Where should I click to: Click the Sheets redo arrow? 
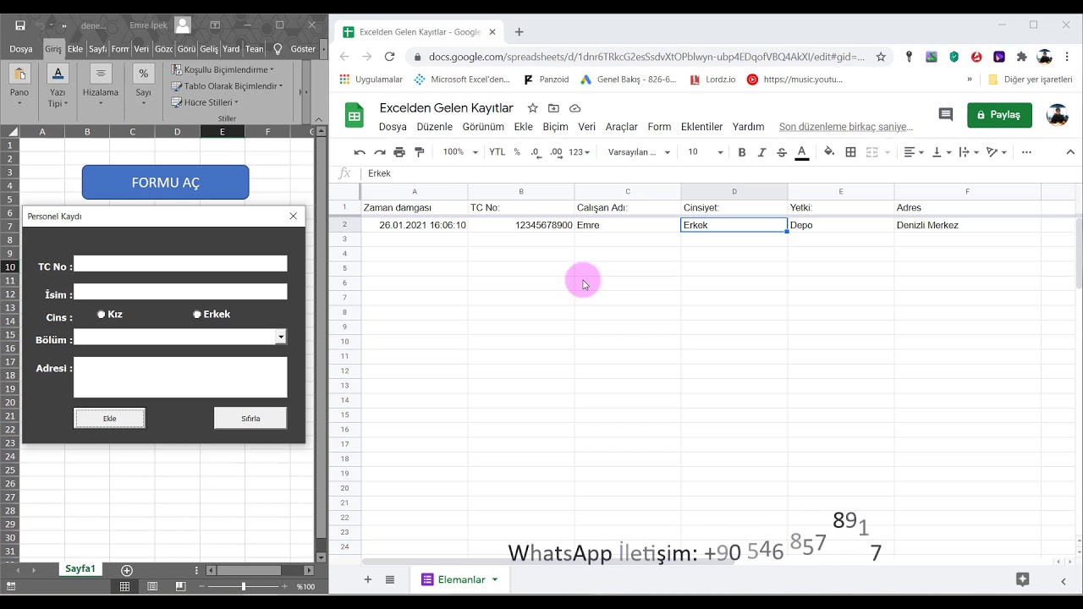379,152
